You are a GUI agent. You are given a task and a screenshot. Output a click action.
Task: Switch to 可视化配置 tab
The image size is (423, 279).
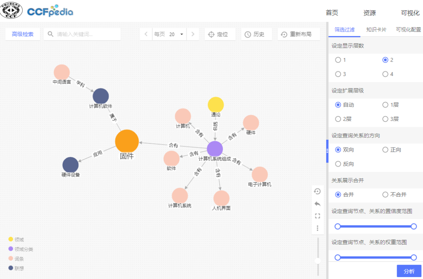[409, 30]
